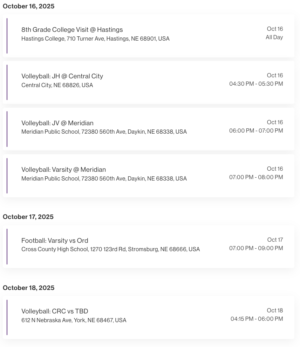Screen dimensions: 300x347
Task: Select the October 17, 2025 date heading
Action: 28,217
